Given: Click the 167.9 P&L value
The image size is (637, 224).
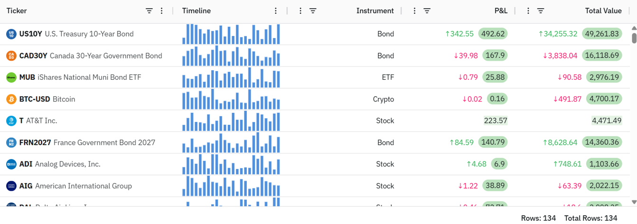Looking at the screenshot, I should [495, 56].
